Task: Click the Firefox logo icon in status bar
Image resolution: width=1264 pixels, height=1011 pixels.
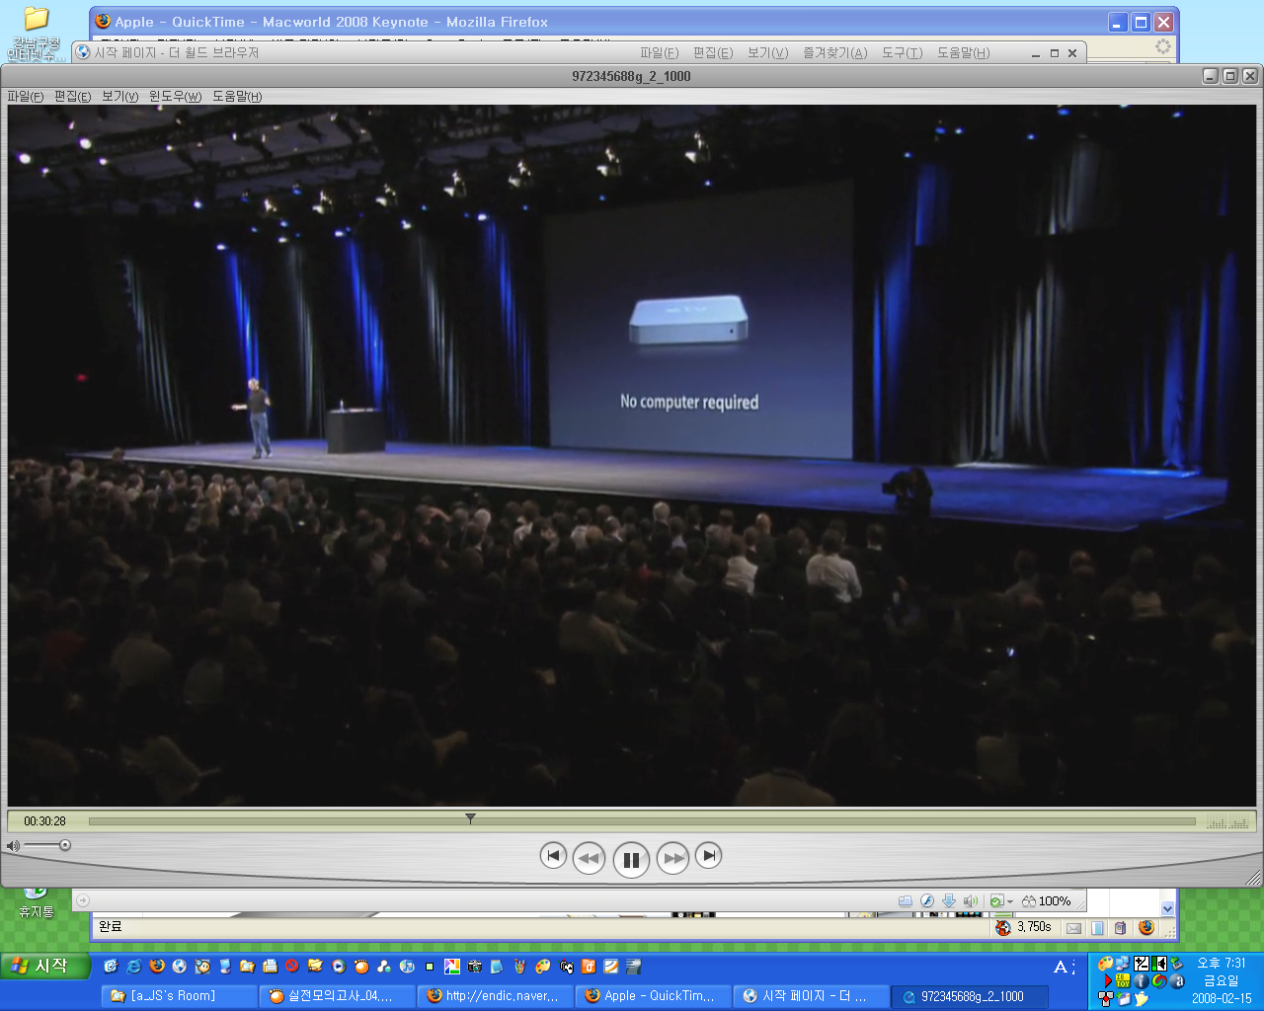Action: (1146, 927)
